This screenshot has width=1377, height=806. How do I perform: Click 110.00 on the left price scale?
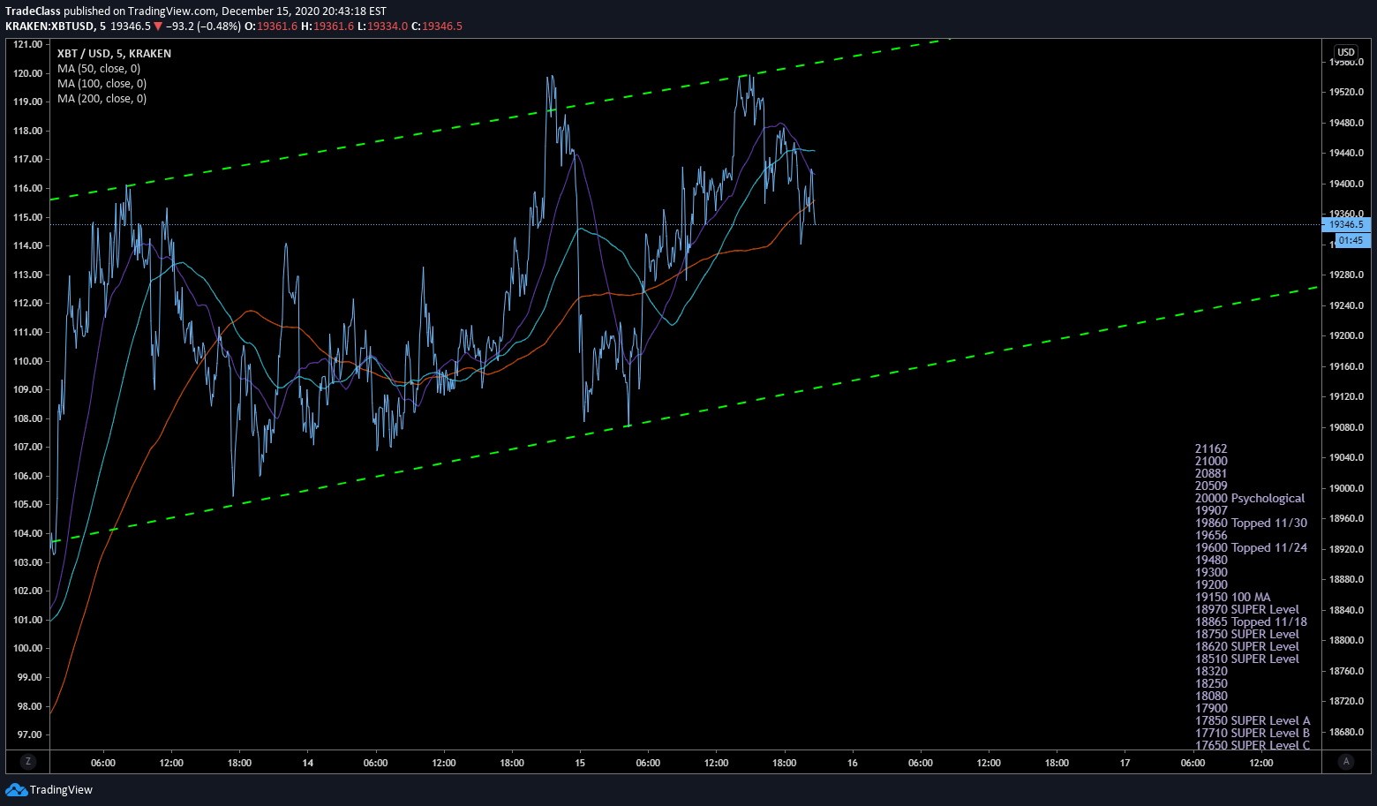pos(28,361)
